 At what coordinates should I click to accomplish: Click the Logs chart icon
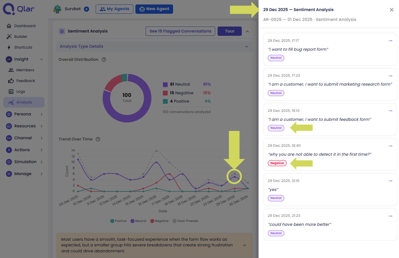click(x=11, y=92)
